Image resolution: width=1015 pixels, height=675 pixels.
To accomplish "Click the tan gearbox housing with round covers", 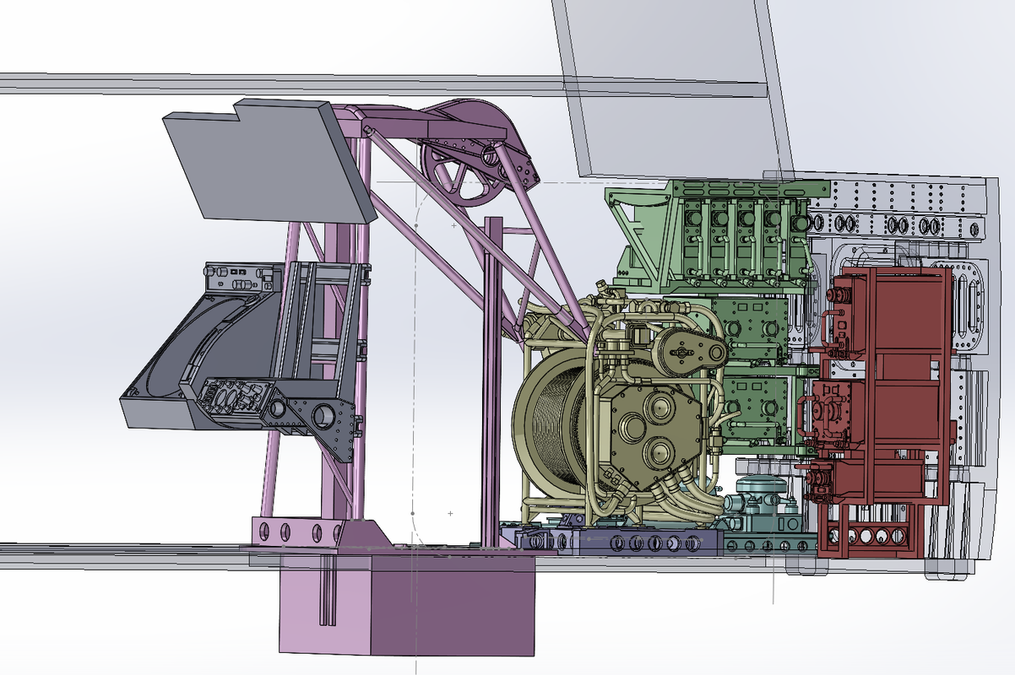I will click(x=653, y=435).
